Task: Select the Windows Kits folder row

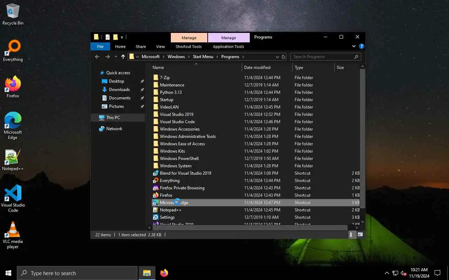Action: click(256, 151)
